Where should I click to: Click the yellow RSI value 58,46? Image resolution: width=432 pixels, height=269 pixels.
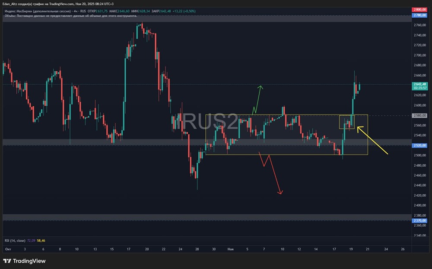click(x=41, y=241)
